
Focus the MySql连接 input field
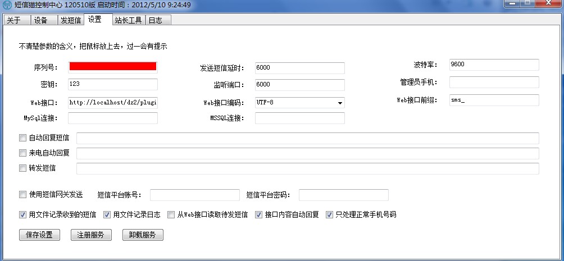tap(112, 118)
